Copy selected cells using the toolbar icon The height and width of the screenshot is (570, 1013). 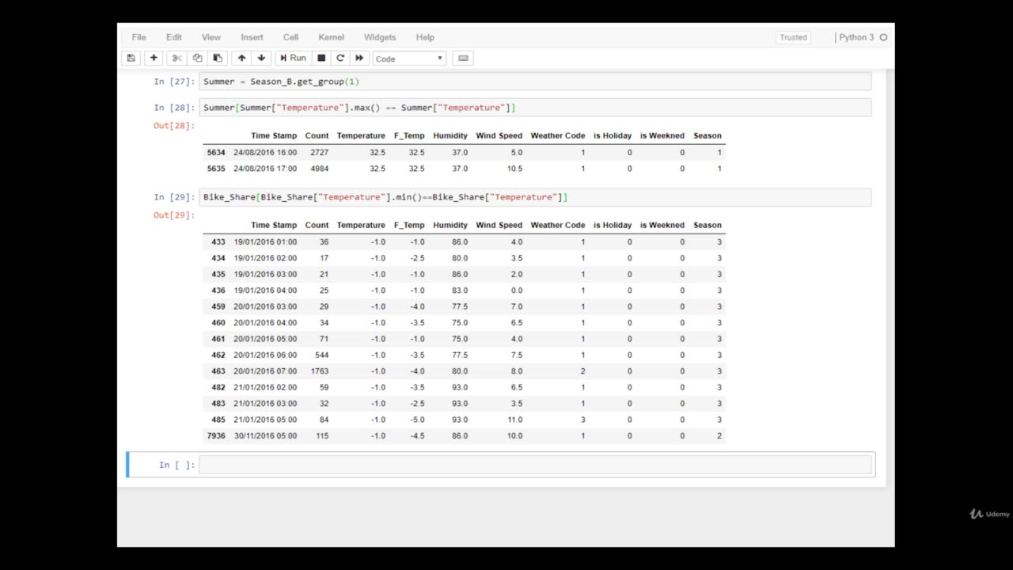point(197,58)
